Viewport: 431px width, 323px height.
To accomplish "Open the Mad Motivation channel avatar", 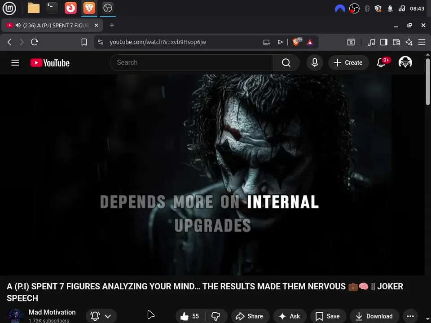I will pos(15,316).
